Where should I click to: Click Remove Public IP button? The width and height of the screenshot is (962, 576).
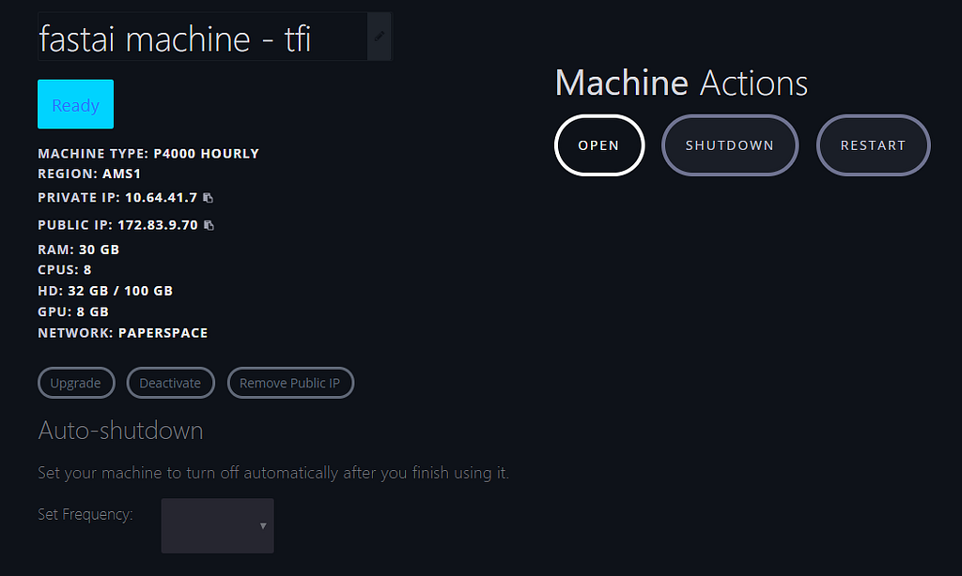click(x=290, y=383)
